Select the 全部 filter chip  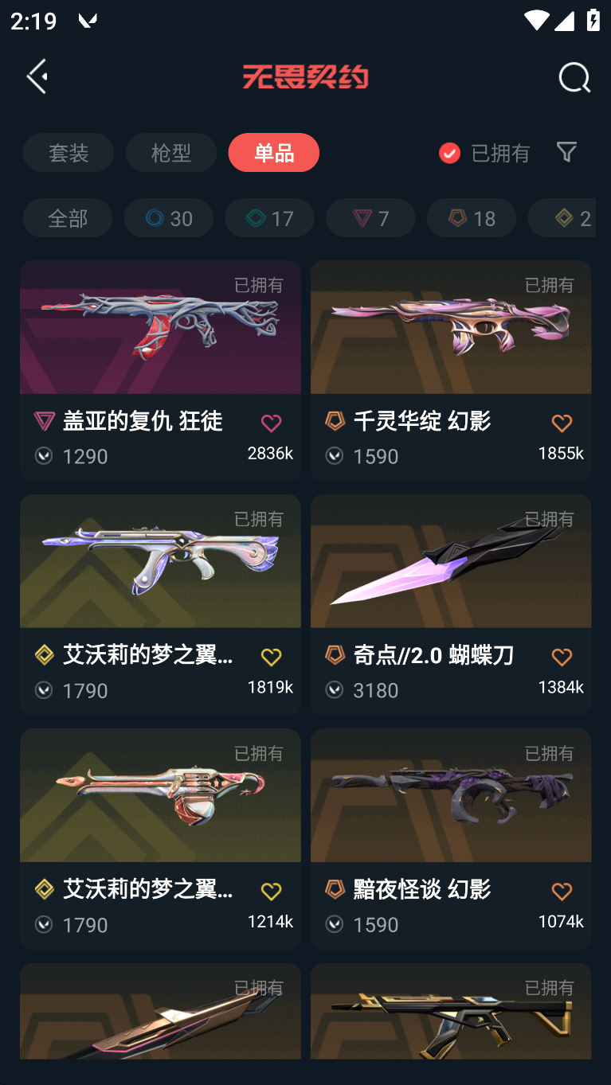pos(68,217)
